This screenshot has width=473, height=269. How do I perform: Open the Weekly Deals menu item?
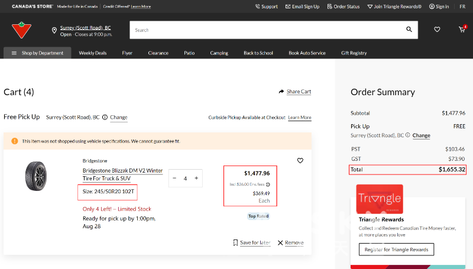93,53
